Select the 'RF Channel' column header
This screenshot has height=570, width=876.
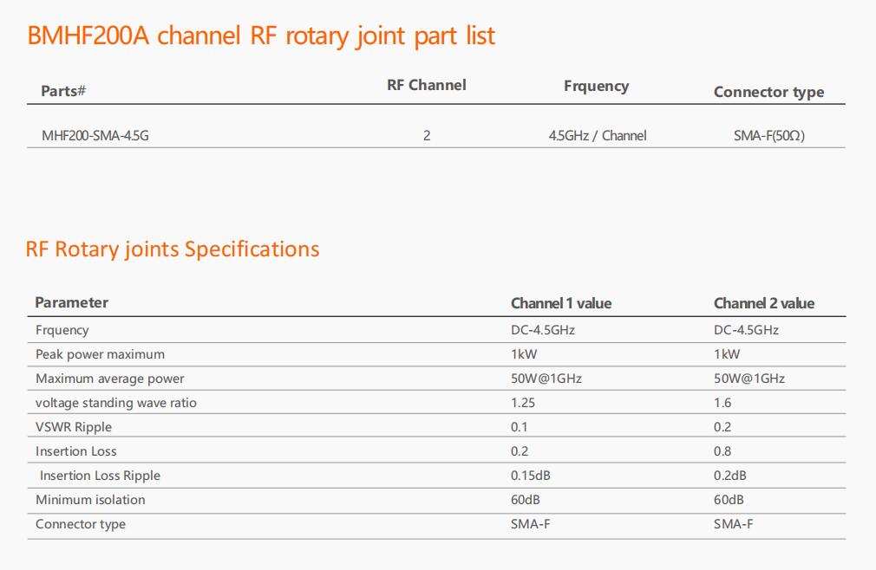[x=426, y=86]
